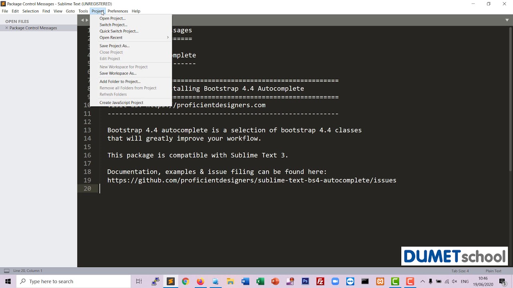Image resolution: width=513 pixels, height=288 pixels.
Task: Click the red Camtasia recorder taskbar icon
Action: point(410,281)
